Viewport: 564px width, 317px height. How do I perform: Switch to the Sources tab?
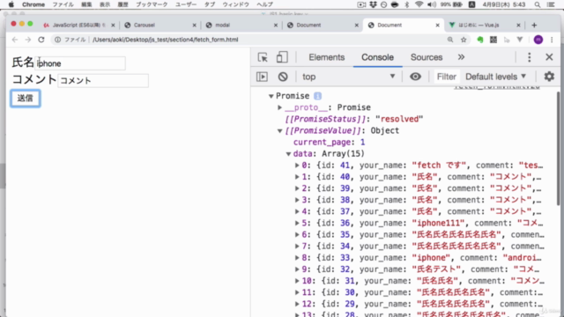[x=427, y=57]
